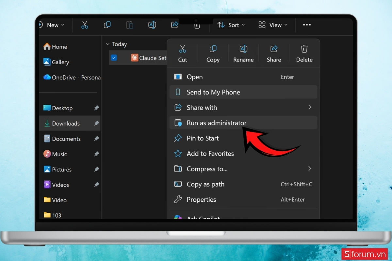Open the three-dot See more menu
Screen dimensions: 392x261
307,25
